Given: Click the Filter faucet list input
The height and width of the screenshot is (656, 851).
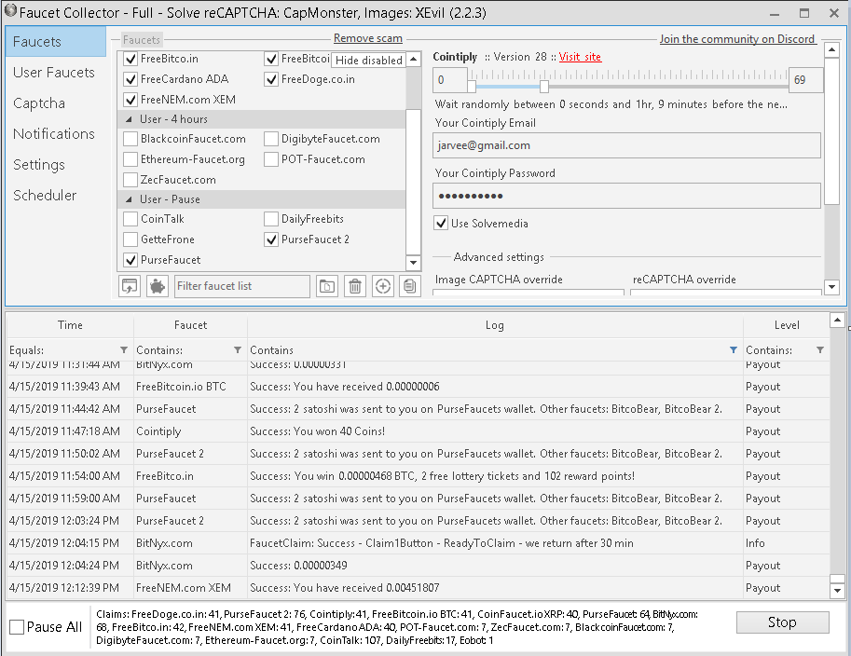Looking at the screenshot, I should click(242, 286).
